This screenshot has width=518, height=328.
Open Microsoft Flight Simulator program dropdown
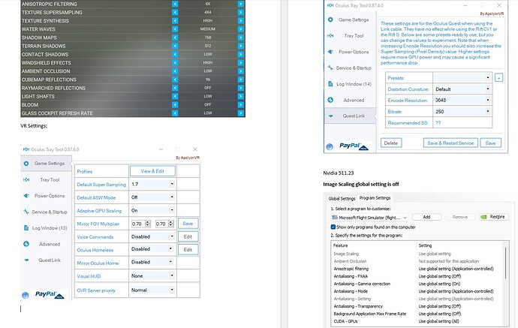[x=369, y=218]
